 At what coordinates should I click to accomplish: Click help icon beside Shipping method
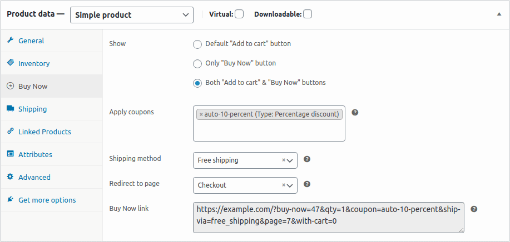(307, 159)
